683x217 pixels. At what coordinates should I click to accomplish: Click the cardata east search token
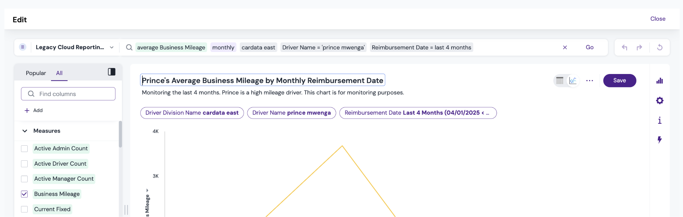pyautogui.click(x=258, y=47)
